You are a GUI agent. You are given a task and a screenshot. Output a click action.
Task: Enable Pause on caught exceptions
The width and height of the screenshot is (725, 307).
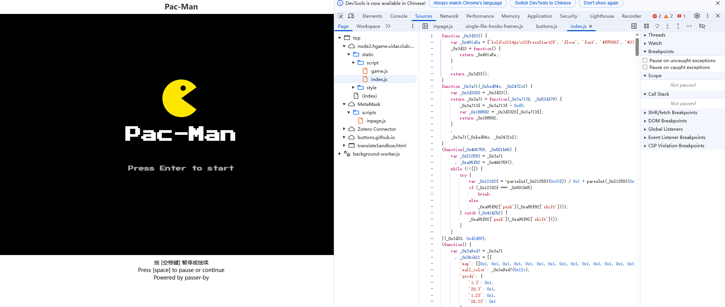645,67
